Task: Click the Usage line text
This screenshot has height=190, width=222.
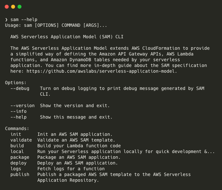Action: click(x=56, y=25)
